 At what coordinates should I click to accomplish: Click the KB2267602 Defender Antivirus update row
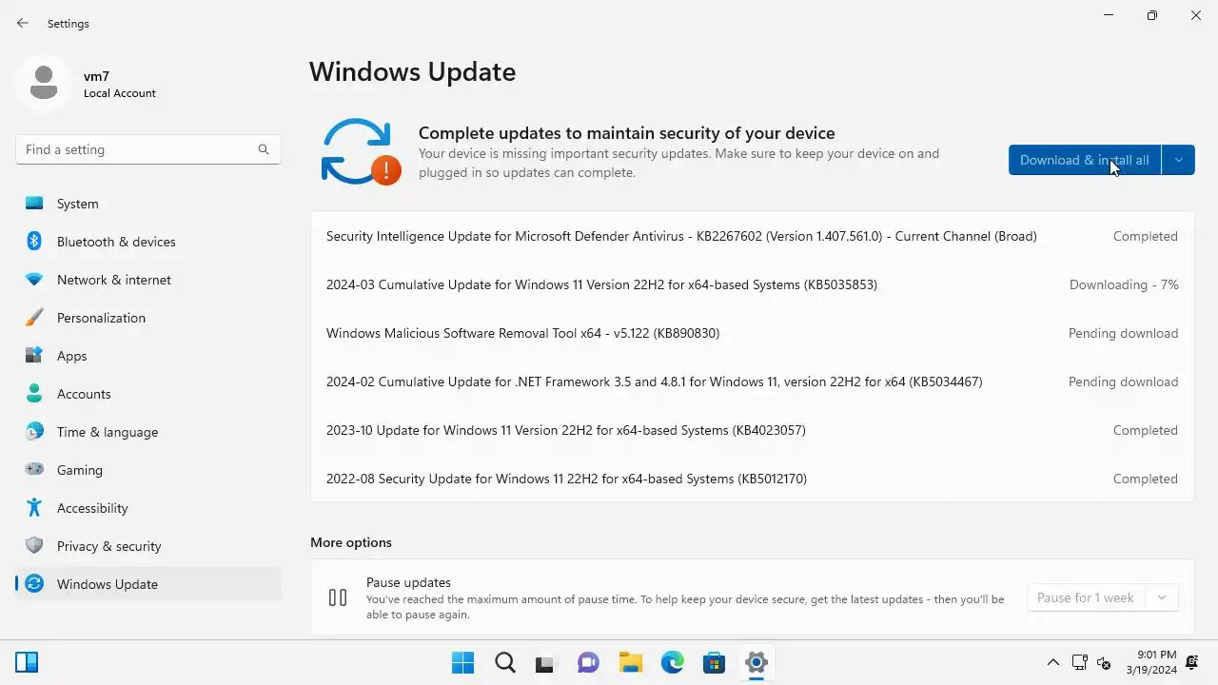point(752,236)
